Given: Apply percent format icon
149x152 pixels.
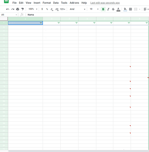Looking at the screenshot, I should 47,9.
